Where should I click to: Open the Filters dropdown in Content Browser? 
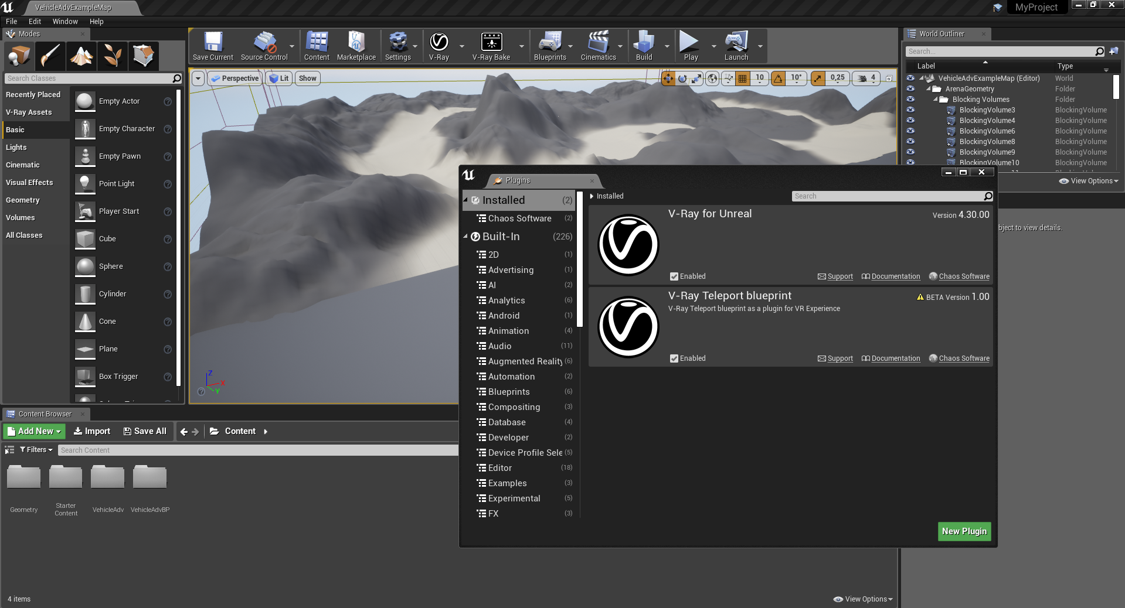click(x=36, y=450)
